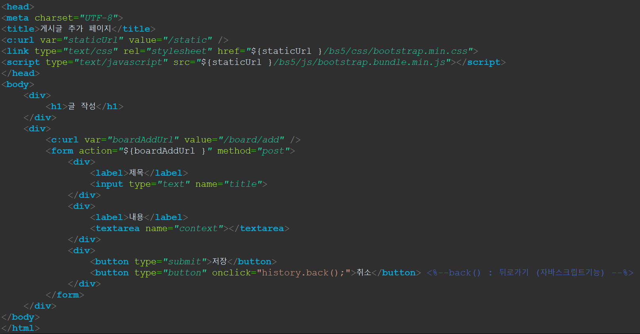Click the submit button text '저장'
This screenshot has height=334, width=640.
pos(220,261)
